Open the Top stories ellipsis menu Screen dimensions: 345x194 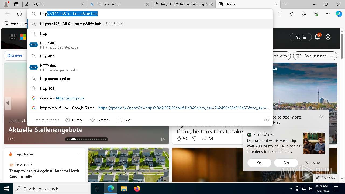tap(77, 154)
